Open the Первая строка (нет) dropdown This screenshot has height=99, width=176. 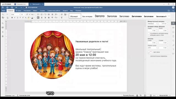pos(152,48)
